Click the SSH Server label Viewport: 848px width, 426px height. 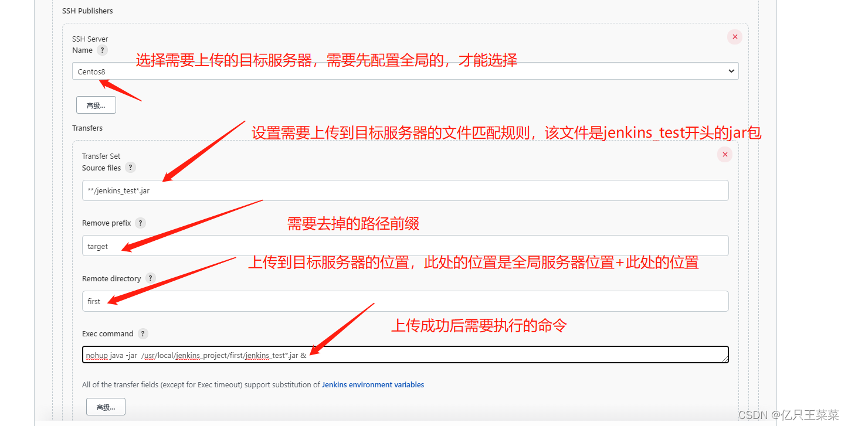click(90, 39)
